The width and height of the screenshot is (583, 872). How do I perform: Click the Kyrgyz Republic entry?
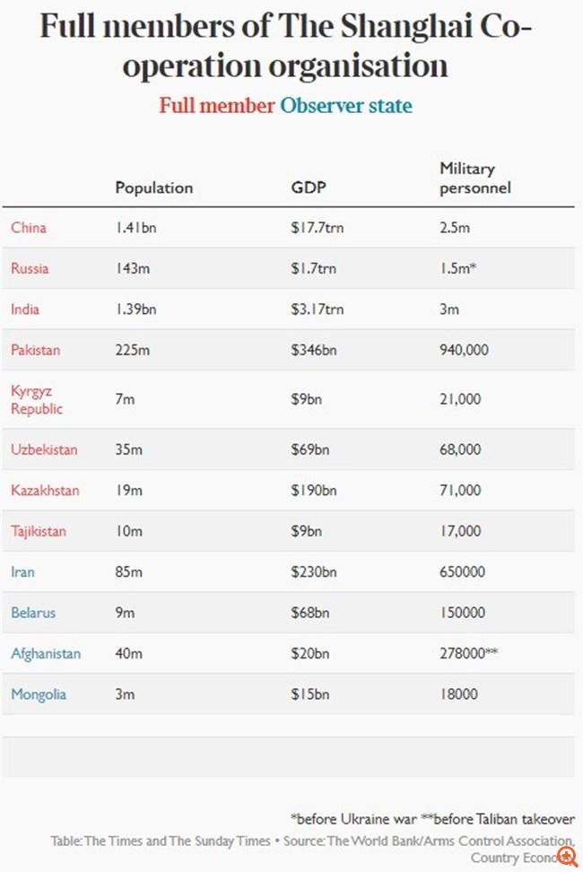click(x=37, y=399)
